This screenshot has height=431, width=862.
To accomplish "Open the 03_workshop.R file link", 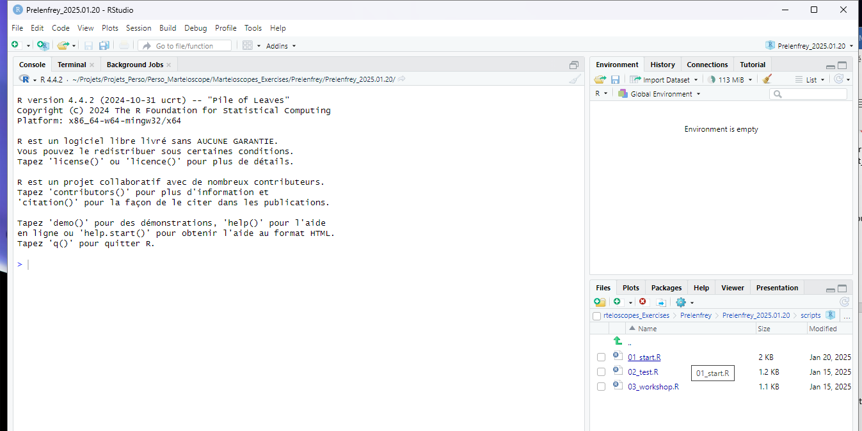I will 653,387.
